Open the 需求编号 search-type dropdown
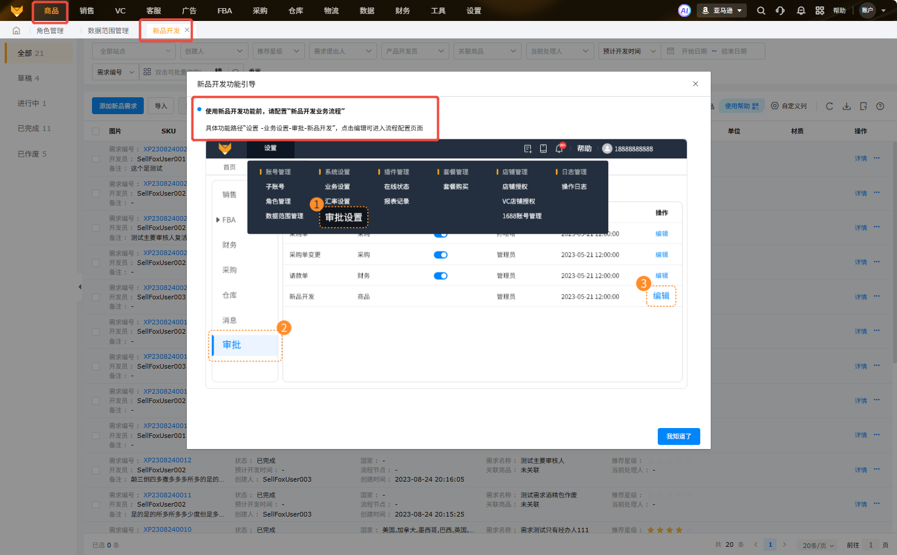 115,72
